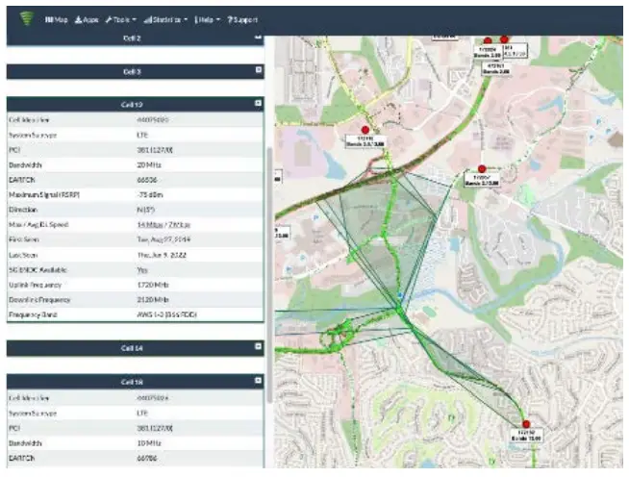629x477 pixels.
Task: Click the Frequency Band value AWS
Action: 167,314
